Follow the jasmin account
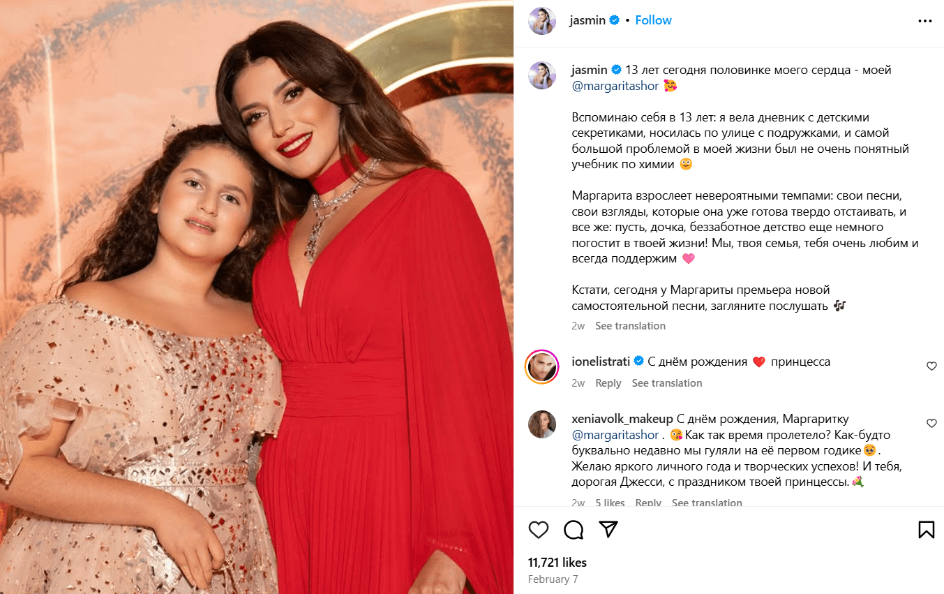Viewport: 944px width, 594px height. pyautogui.click(x=653, y=20)
